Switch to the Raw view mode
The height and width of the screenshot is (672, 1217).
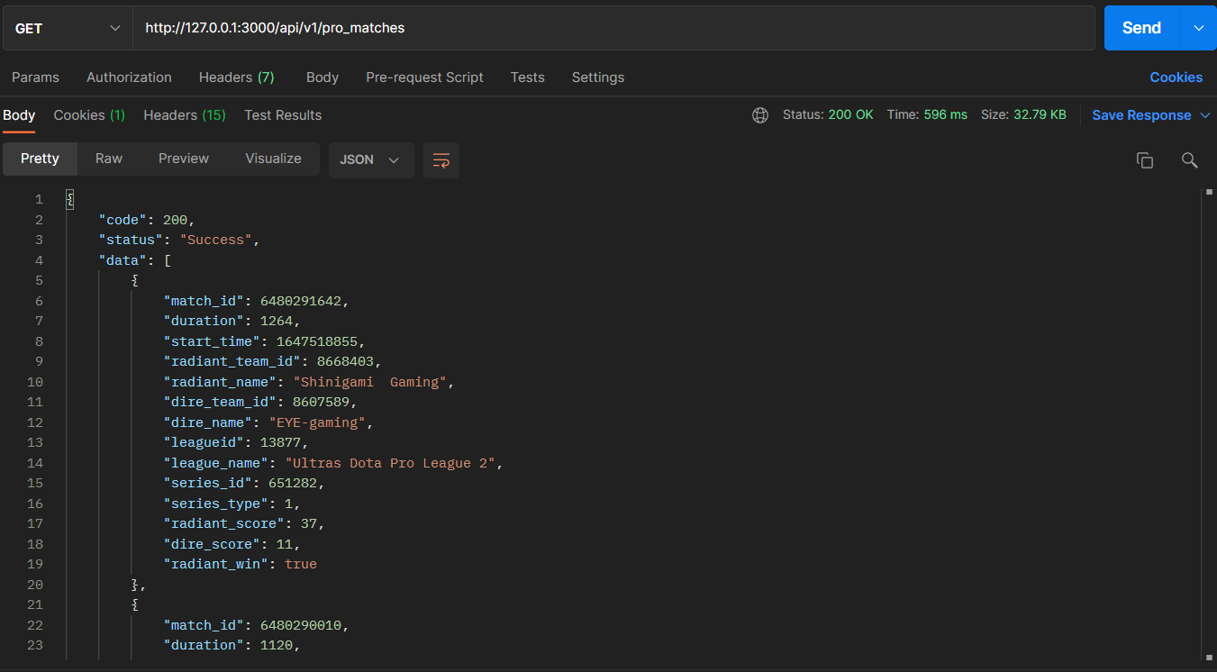coord(109,159)
